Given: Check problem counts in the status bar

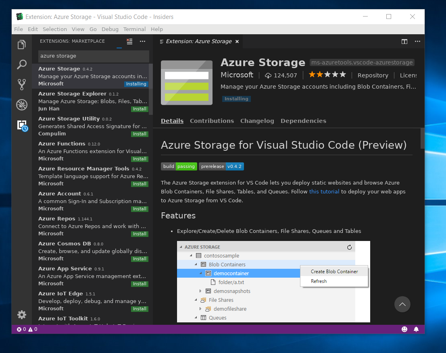Looking at the screenshot, I should [x=27, y=329].
